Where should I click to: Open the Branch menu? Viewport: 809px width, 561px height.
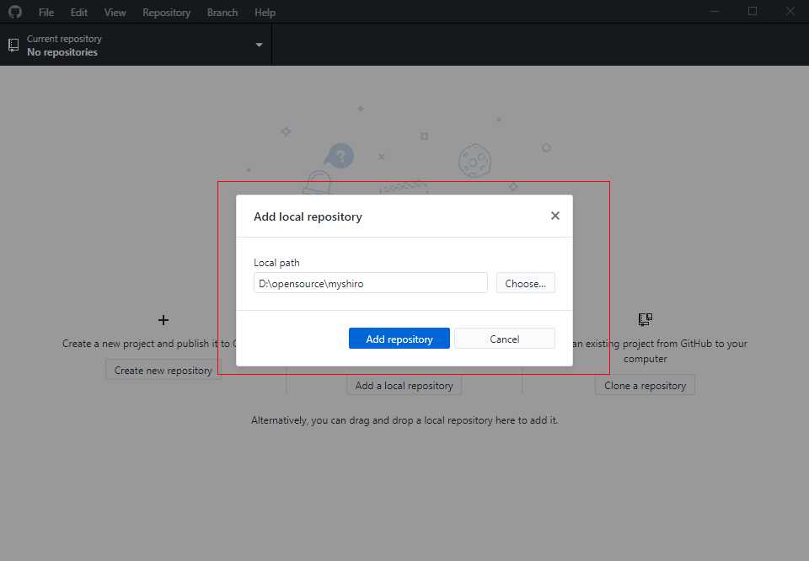coord(222,13)
